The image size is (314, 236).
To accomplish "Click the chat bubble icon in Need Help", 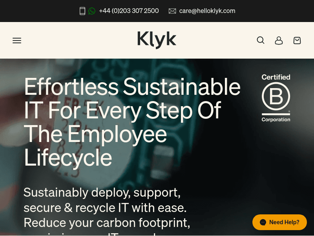I will pos(263,222).
